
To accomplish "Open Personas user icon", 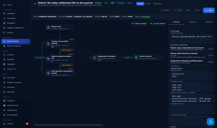I will pyautogui.click(x=4, y=87).
